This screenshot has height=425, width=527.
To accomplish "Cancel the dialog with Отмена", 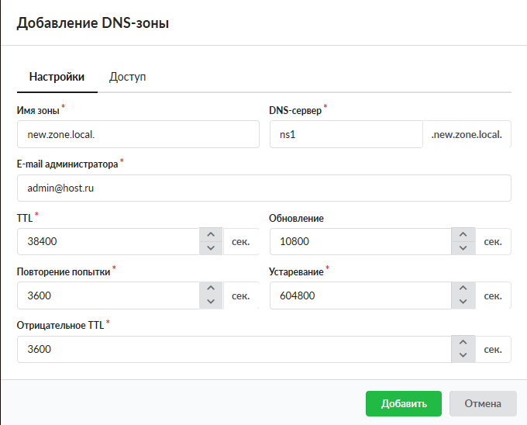I will point(483,403).
